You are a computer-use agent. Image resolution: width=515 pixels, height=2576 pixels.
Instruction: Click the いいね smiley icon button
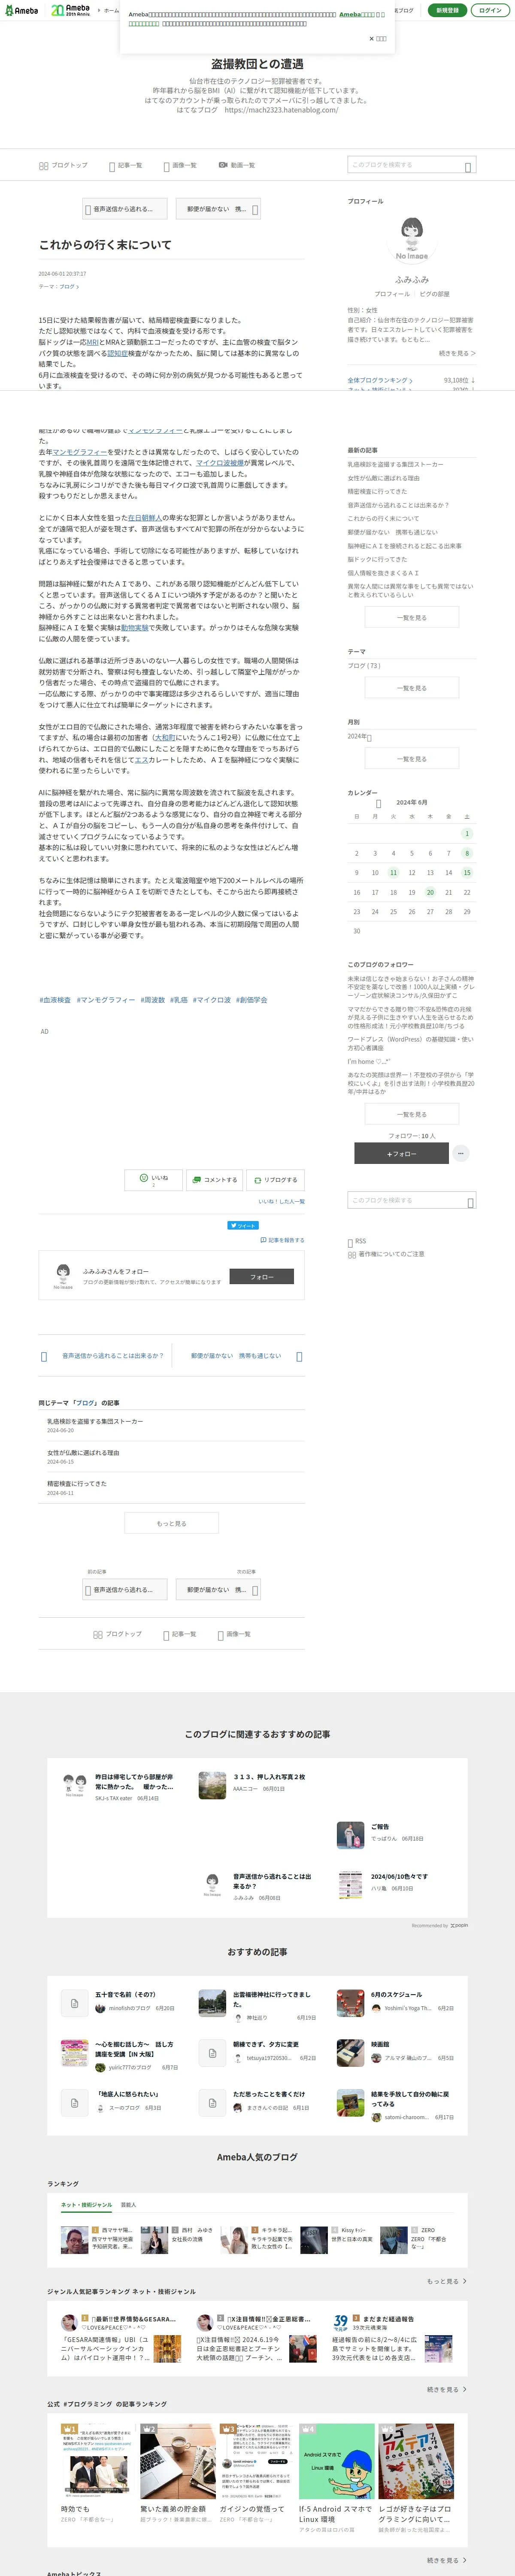coord(154,1179)
